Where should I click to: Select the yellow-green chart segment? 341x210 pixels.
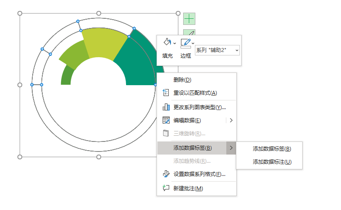(105, 44)
